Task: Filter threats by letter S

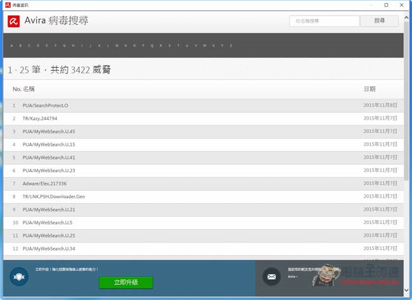Action: pyautogui.click(x=169, y=46)
